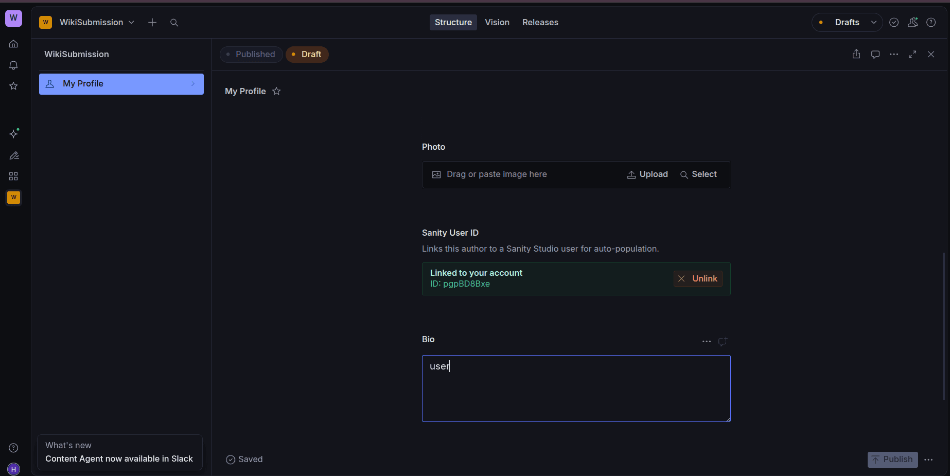Open the Bio field actions ellipsis menu
The image size is (950, 476).
[707, 341]
